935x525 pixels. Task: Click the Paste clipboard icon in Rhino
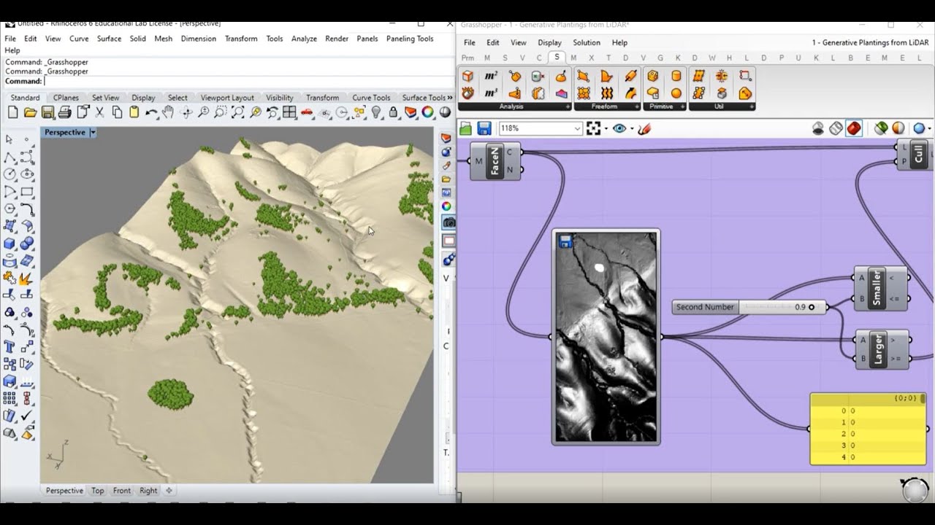click(134, 112)
